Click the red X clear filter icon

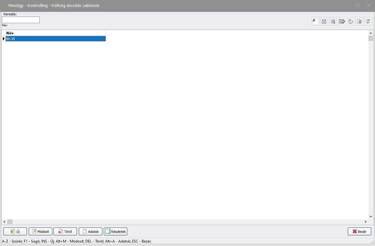click(x=315, y=21)
